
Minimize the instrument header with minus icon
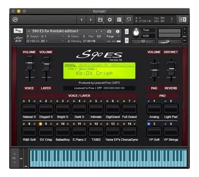coord(185,33)
